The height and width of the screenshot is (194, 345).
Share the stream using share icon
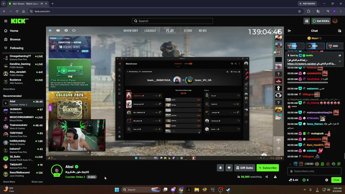[267, 177]
